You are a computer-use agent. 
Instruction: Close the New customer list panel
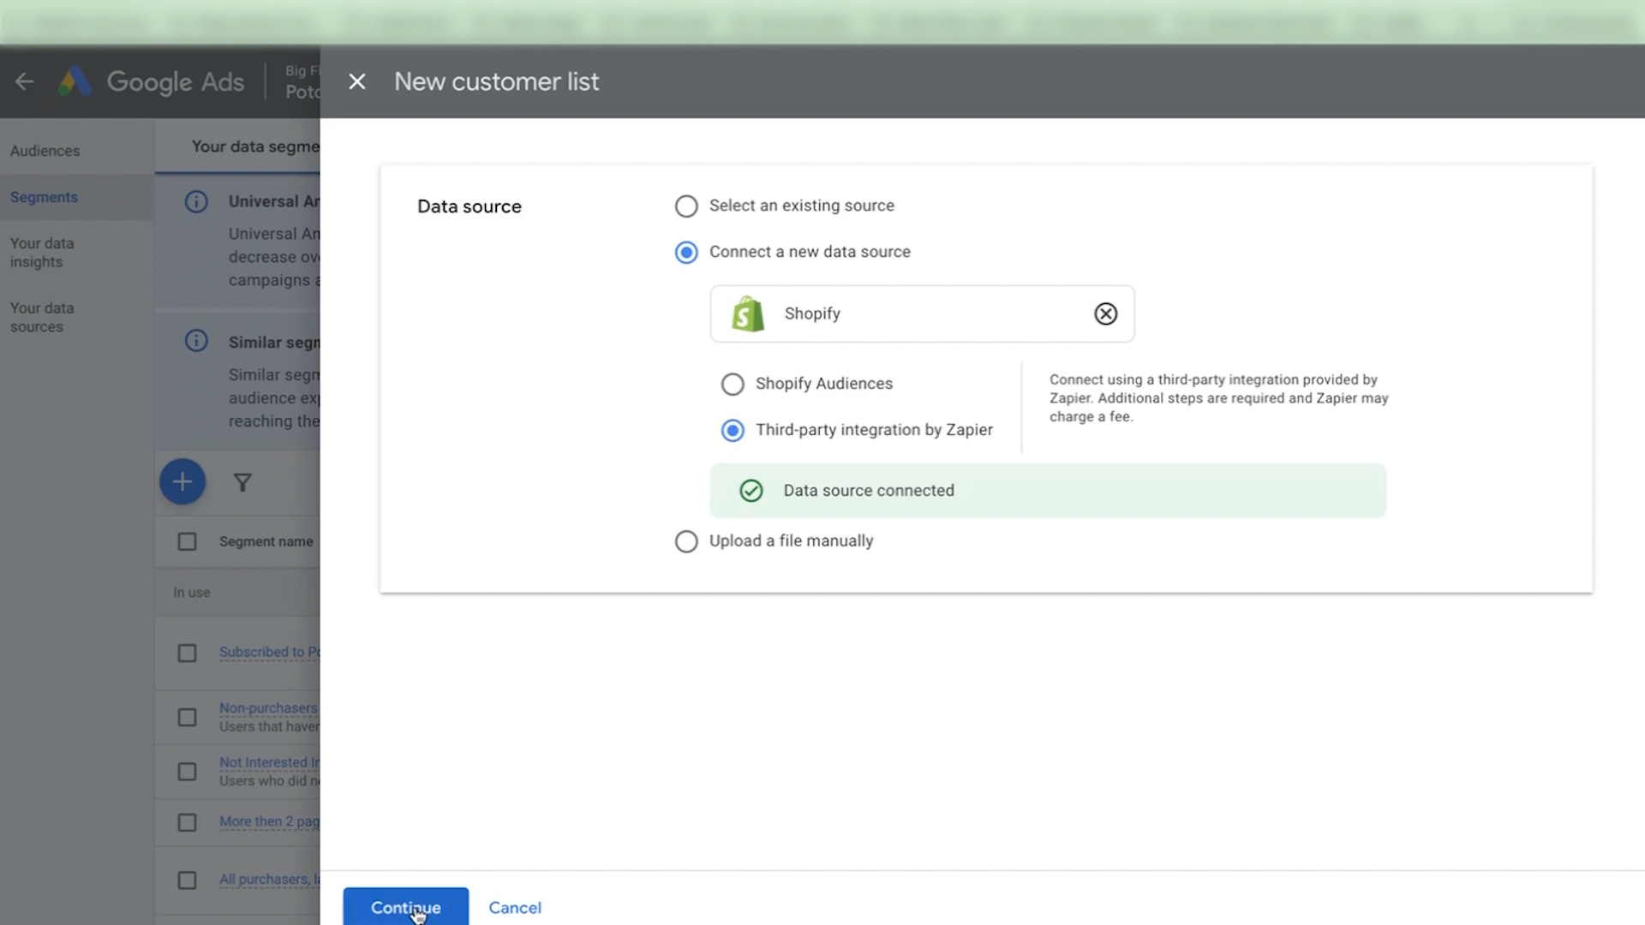(x=357, y=81)
